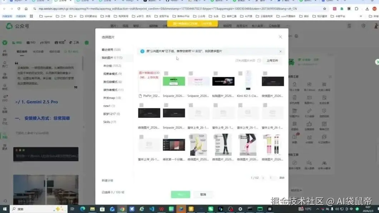Open VS Code from the taskbar

click(x=152, y=209)
